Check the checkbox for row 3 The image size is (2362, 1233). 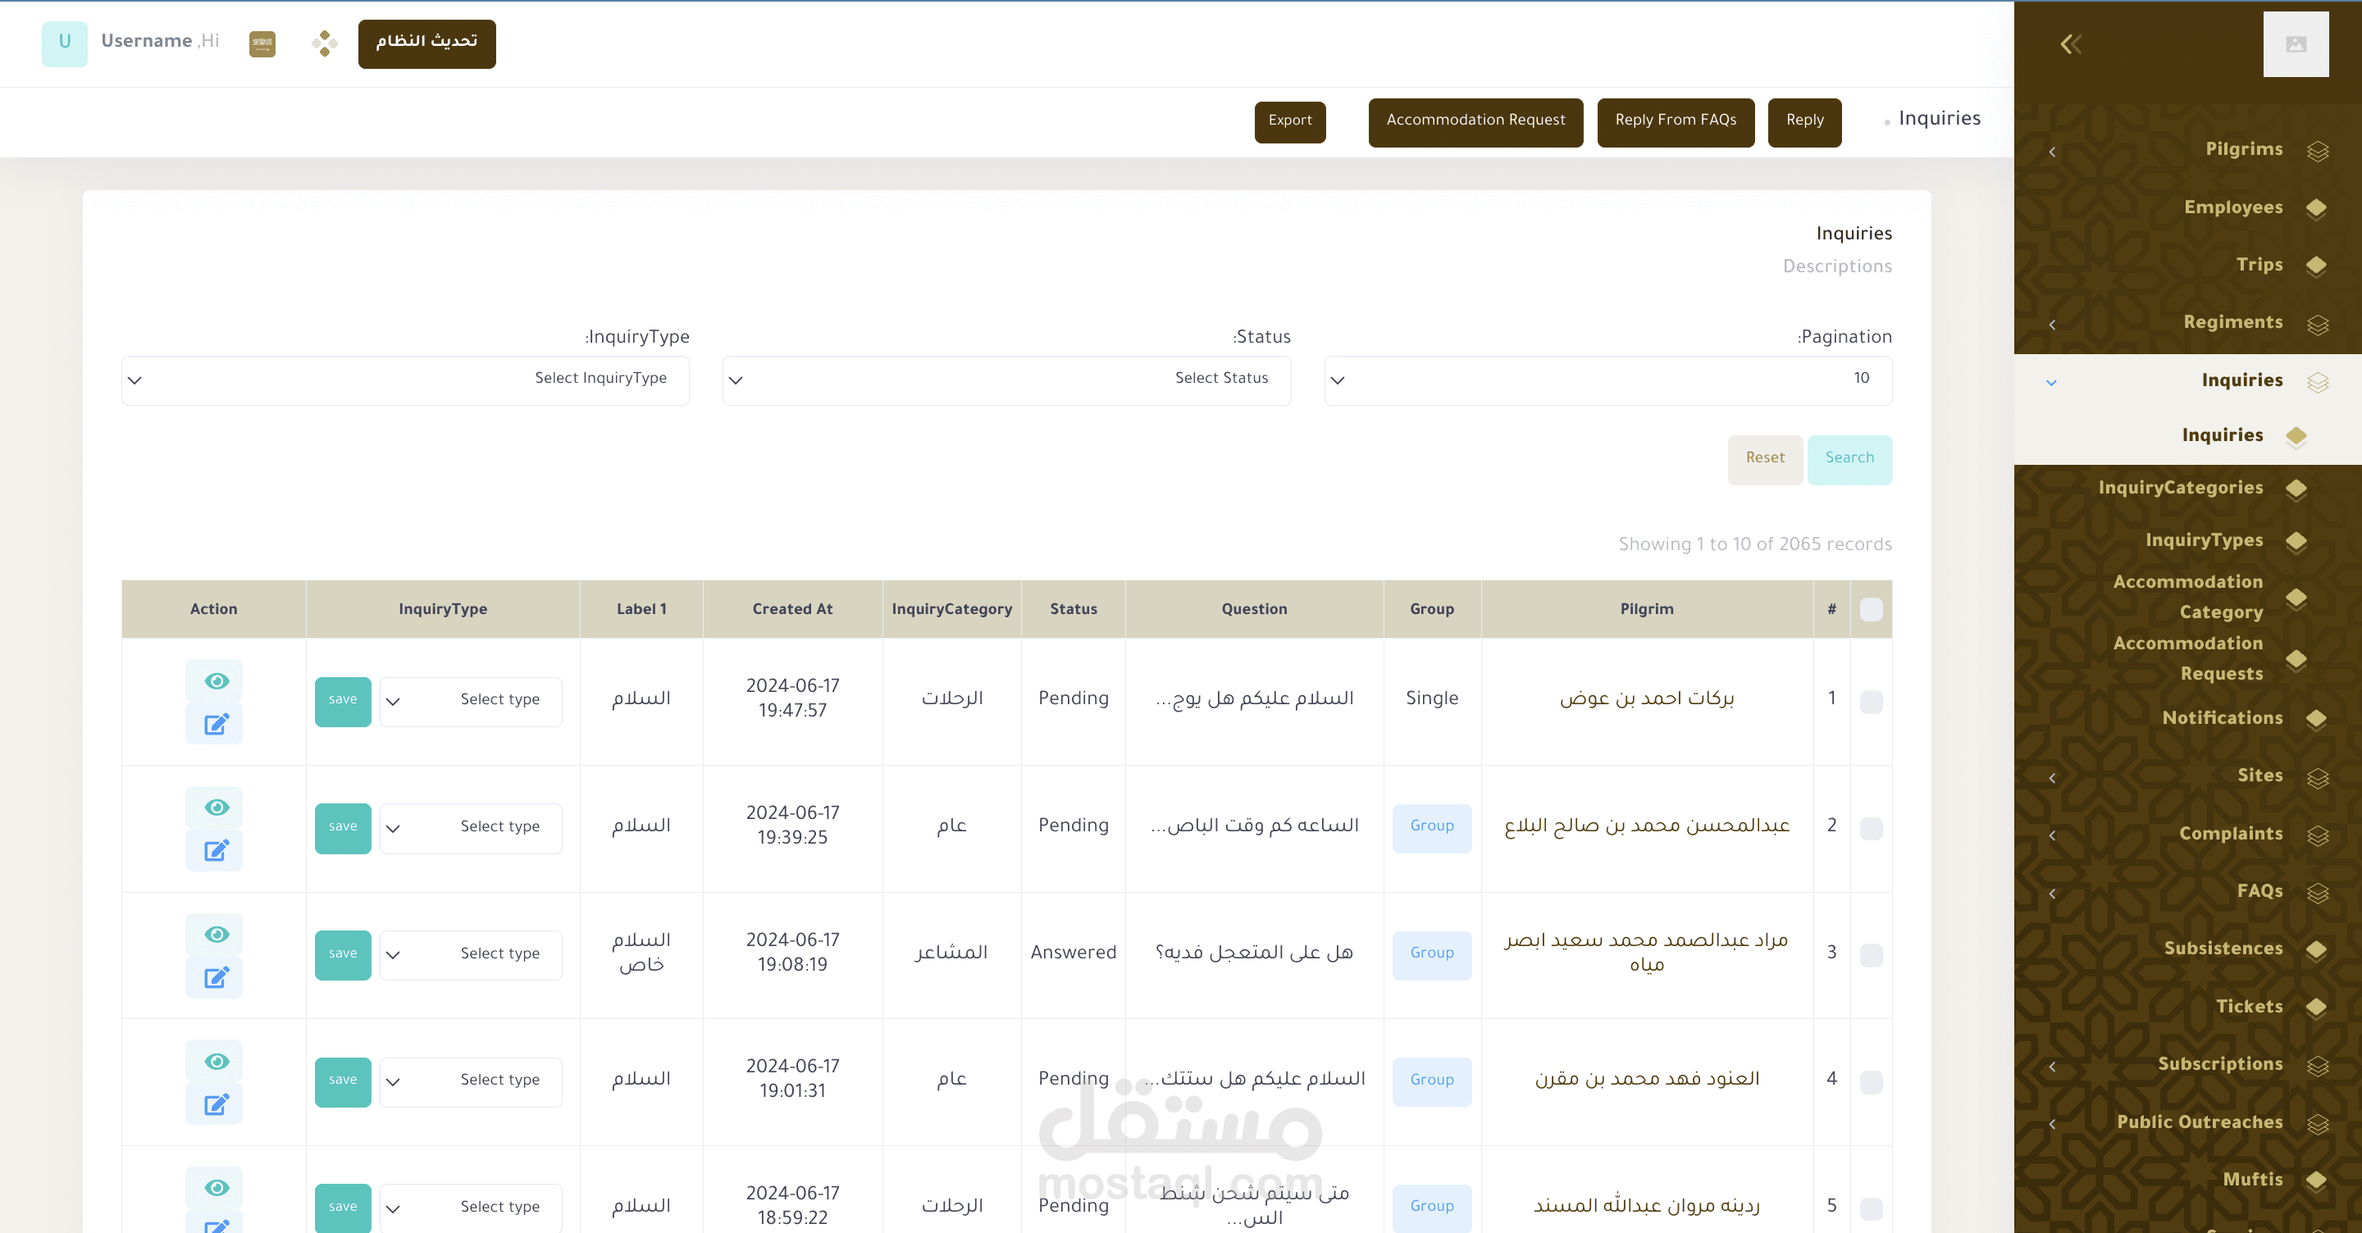point(1871,954)
